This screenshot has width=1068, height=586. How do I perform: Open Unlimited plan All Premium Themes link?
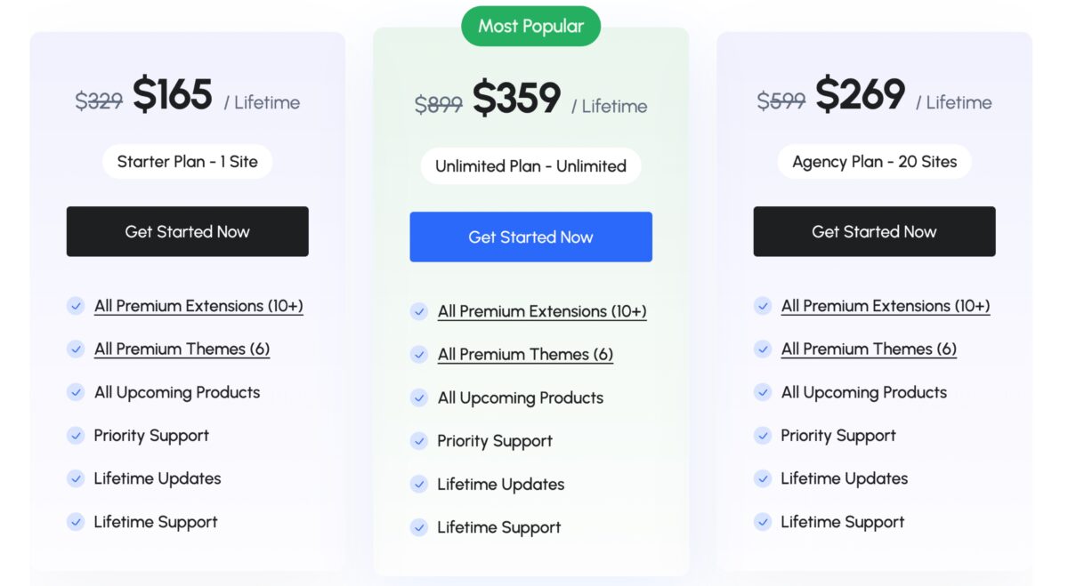point(525,354)
